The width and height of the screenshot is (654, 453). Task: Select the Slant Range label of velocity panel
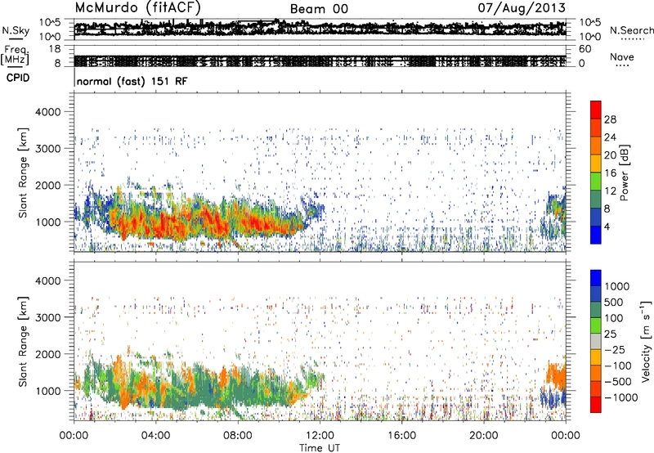click(x=23, y=342)
